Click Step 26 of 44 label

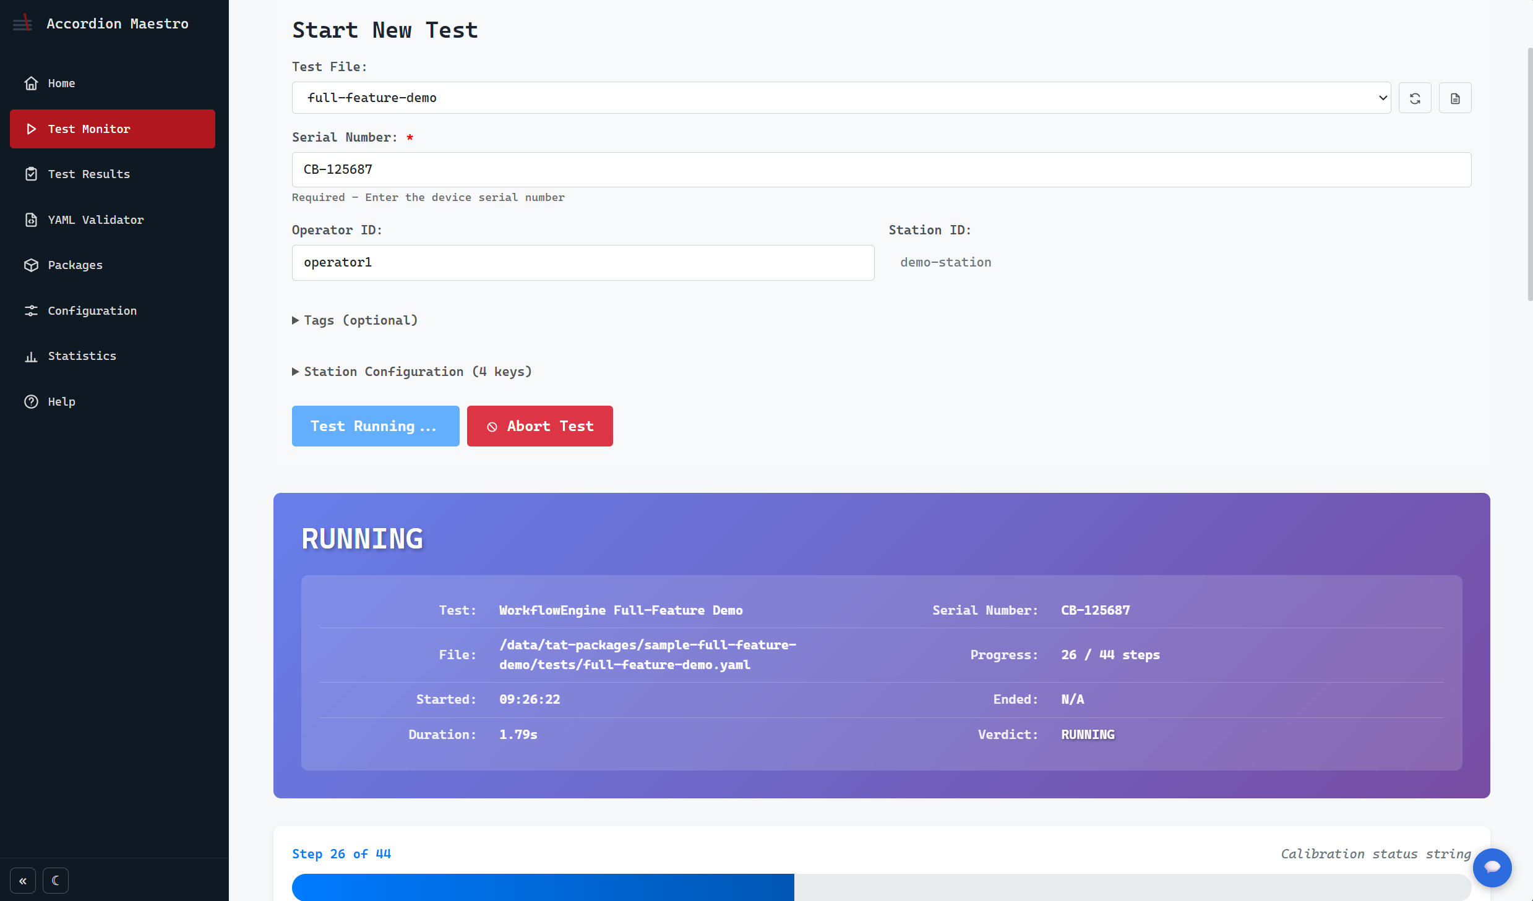pos(341,854)
